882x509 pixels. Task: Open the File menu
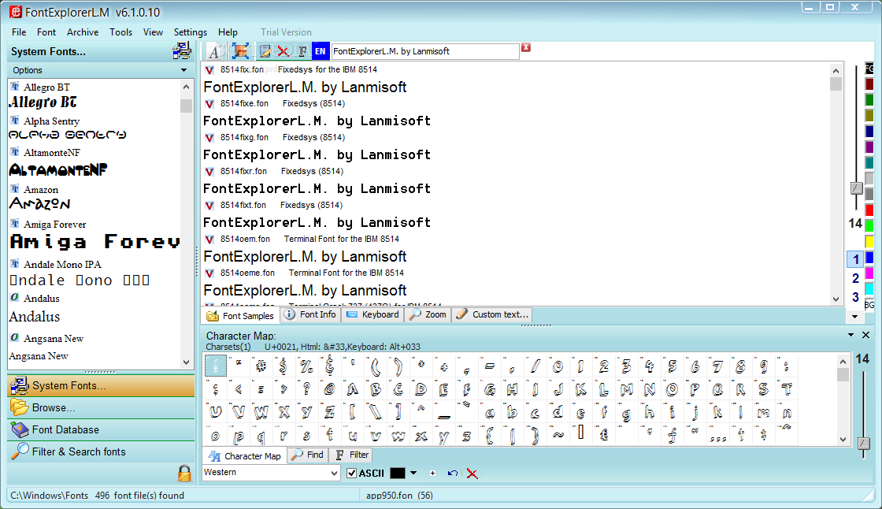(19, 32)
